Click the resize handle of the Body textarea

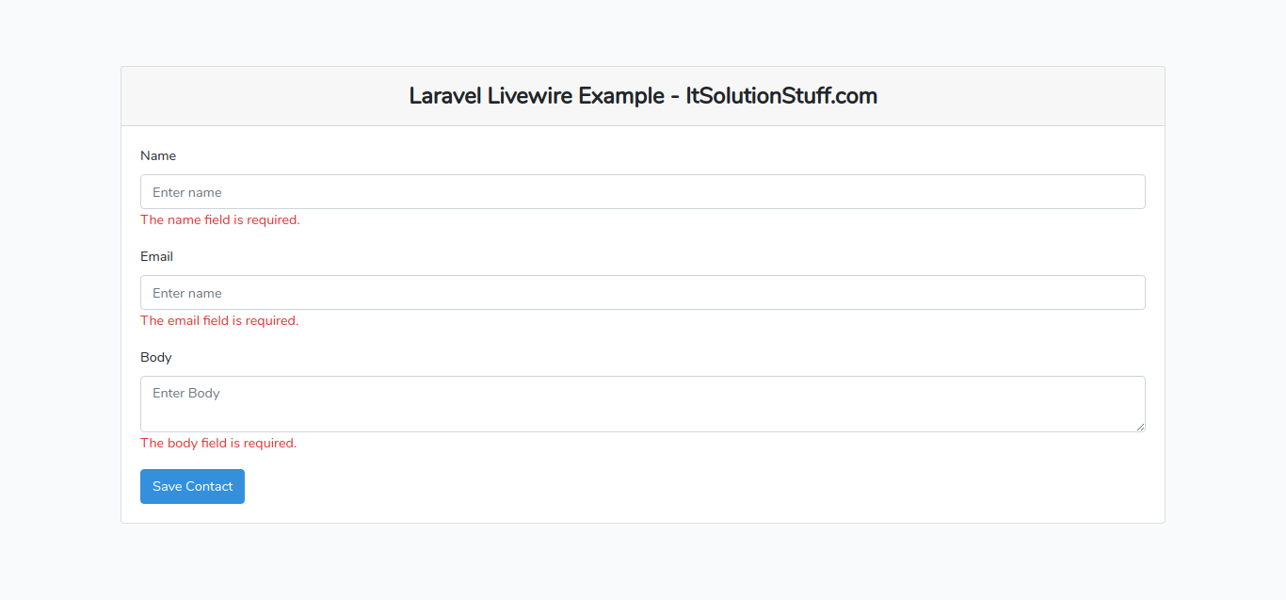[x=1140, y=427]
